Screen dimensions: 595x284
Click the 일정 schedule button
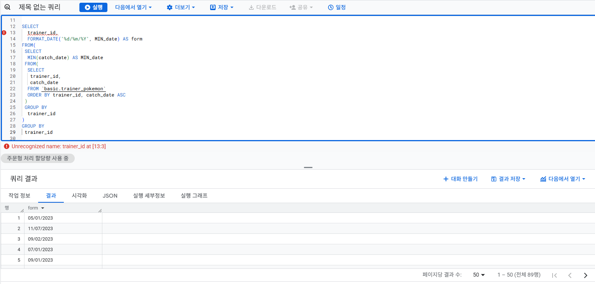[x=337, y=7]
